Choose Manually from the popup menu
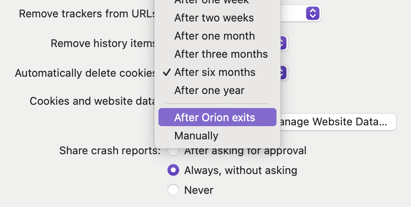 coord(196,136)
